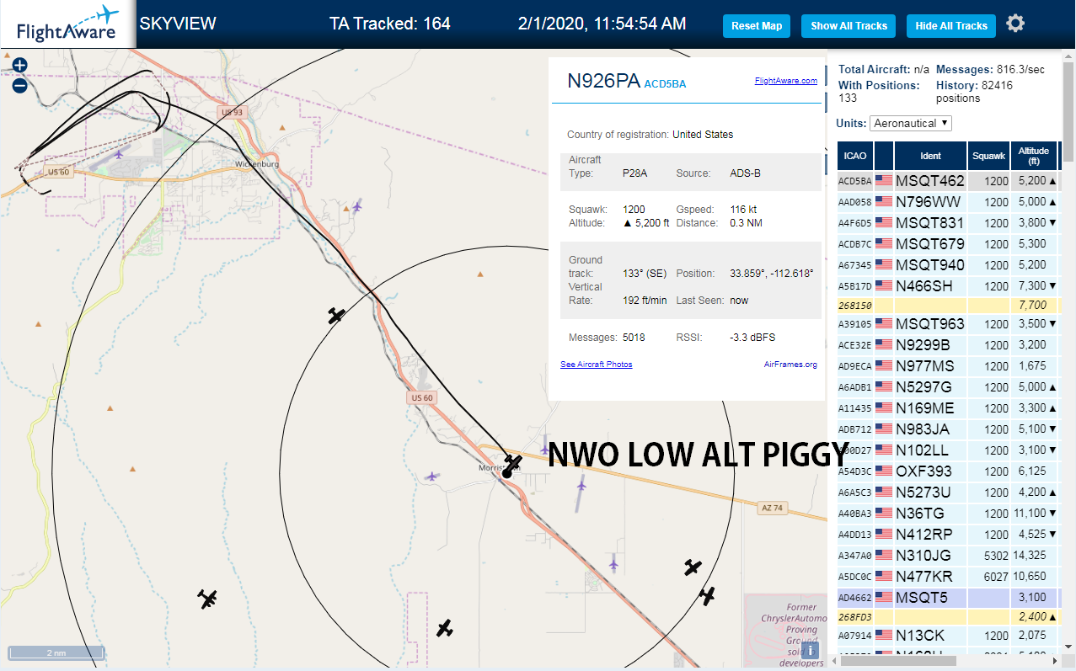Click Reset Map button
This screenshot has height=671, width=1076.
pyautogui.click(x=757, y=26)
